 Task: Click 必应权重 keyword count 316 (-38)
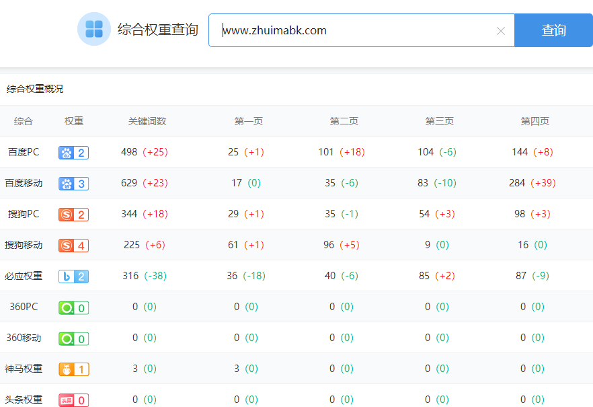click(x=145, y=276)
